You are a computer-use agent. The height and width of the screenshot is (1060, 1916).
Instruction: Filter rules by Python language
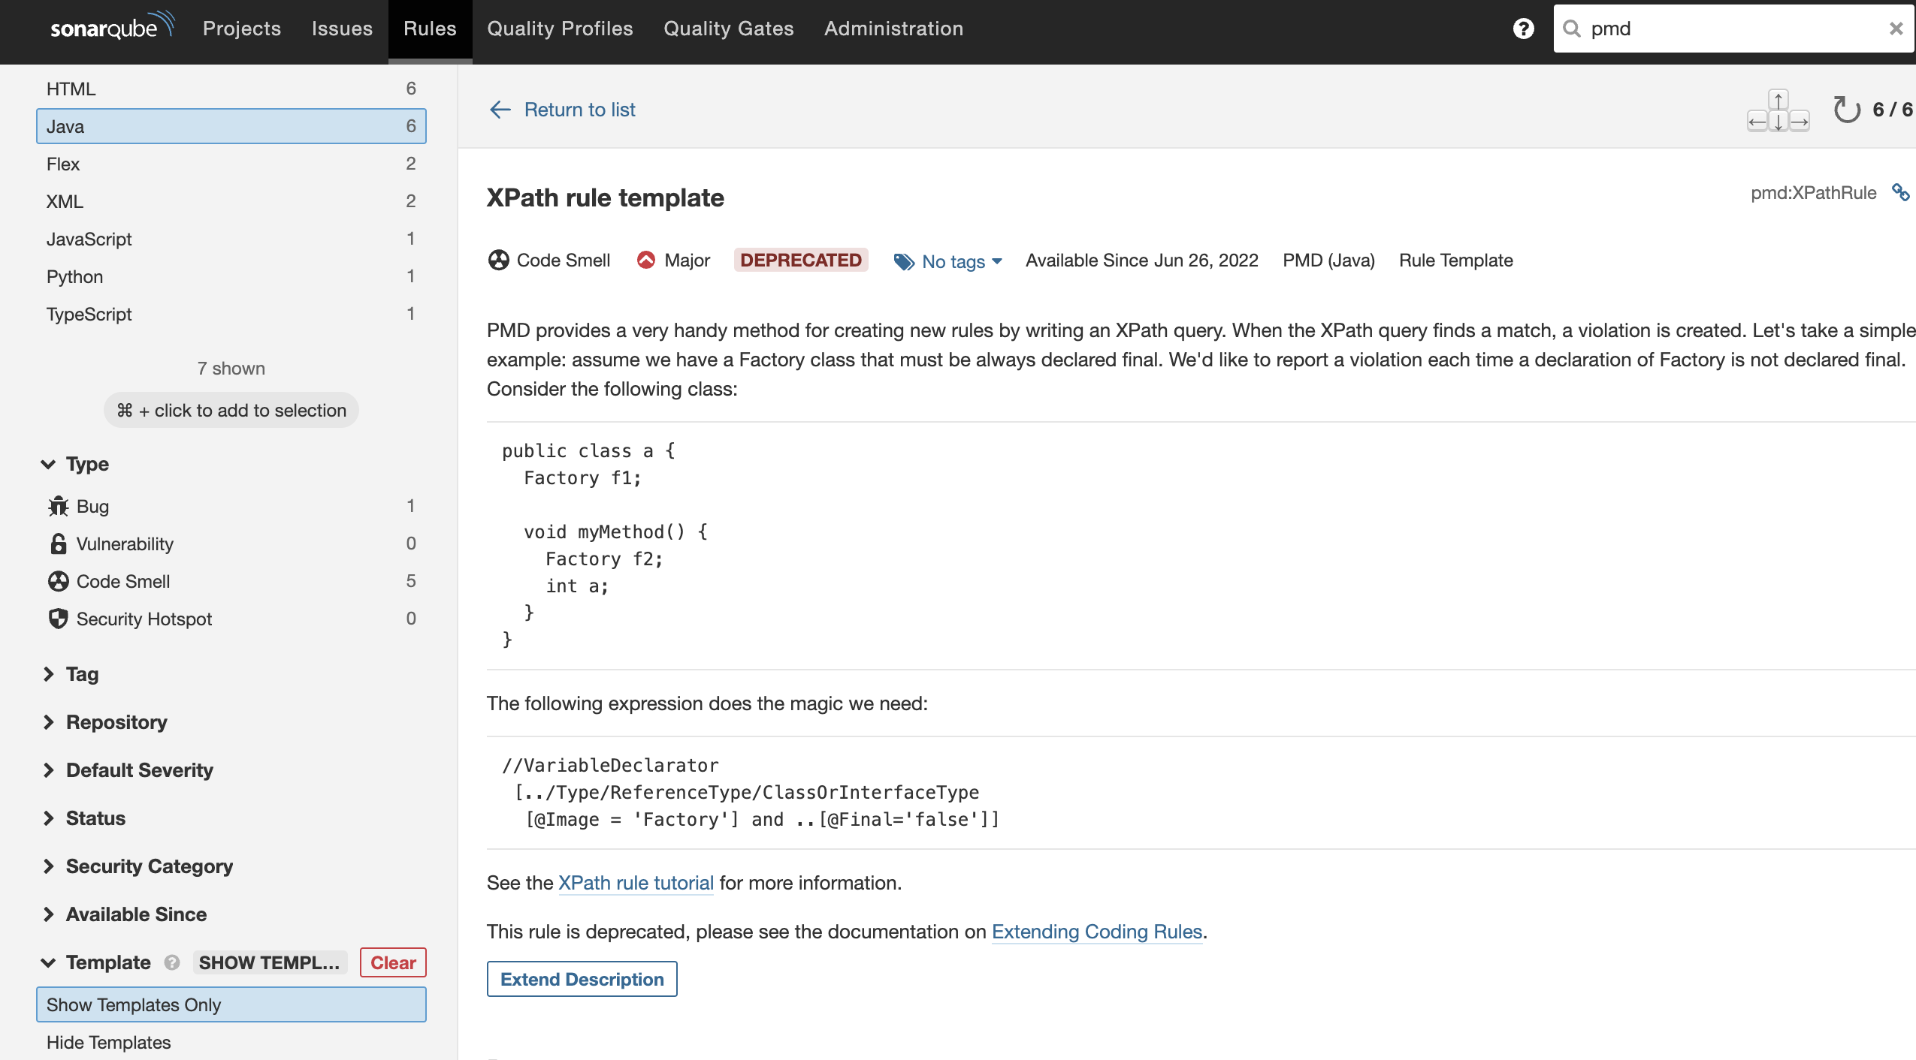point(231,276)
